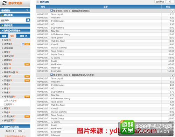
Task: Open the 最新消息 dropdown arrow
Action: tap(27, 10)
